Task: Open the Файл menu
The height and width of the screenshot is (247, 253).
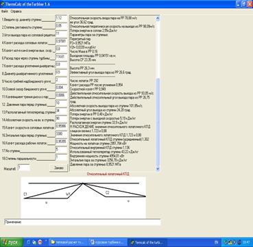Action: click(x=4, y=11)
